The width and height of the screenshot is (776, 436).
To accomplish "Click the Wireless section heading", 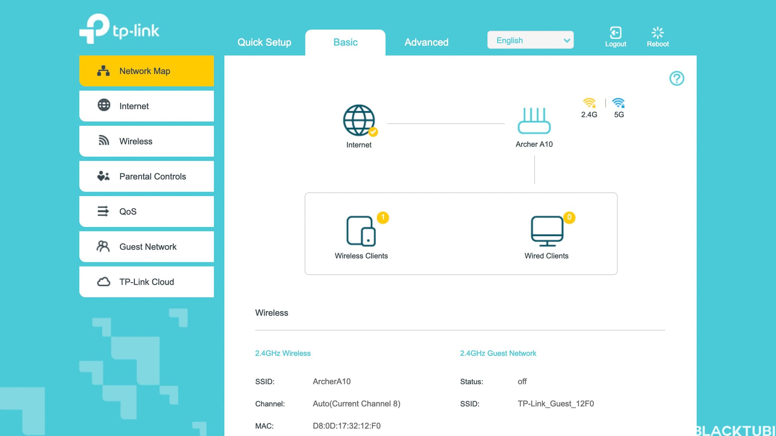I will (x=272, y=313).
